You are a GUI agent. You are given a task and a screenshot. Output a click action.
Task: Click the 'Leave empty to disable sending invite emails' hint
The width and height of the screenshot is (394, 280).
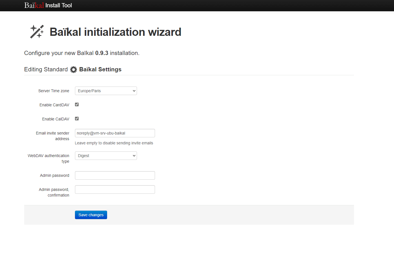114,143
